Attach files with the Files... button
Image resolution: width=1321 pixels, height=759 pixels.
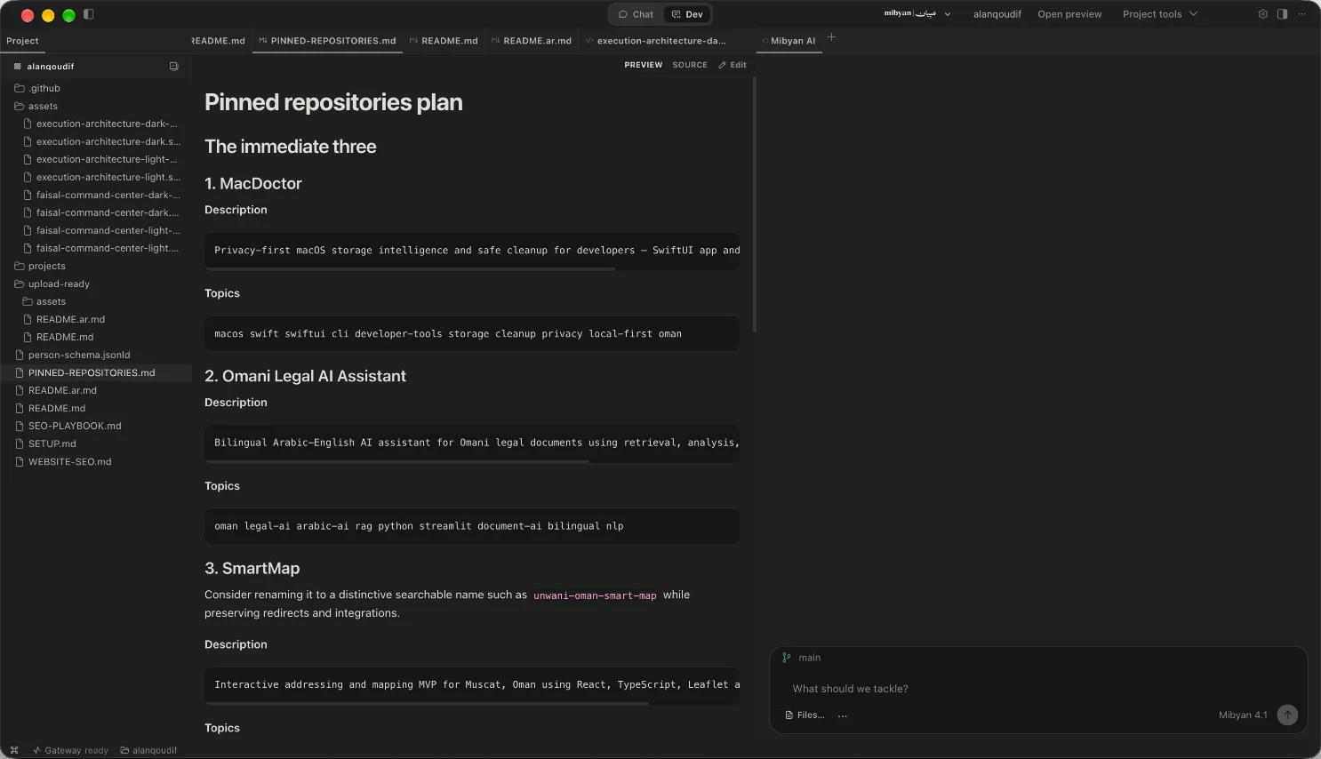pos(805,715)
